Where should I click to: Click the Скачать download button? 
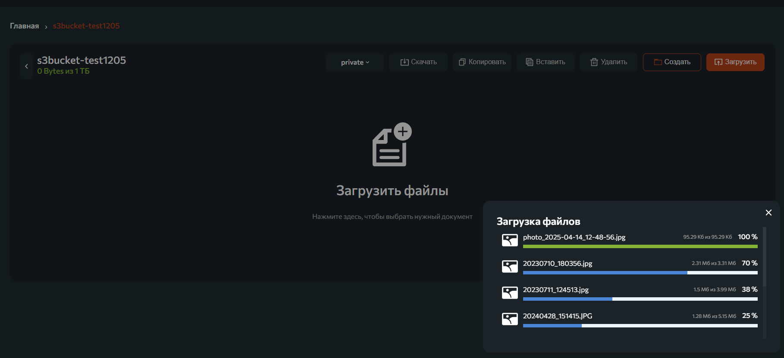pos(418,62)
